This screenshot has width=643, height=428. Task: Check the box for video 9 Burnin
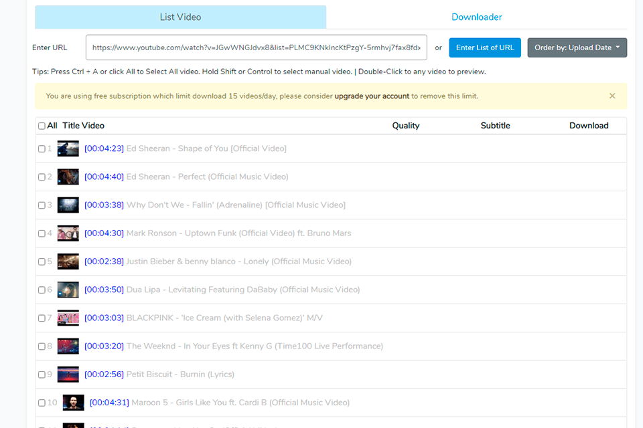click(x=42, y=375)
